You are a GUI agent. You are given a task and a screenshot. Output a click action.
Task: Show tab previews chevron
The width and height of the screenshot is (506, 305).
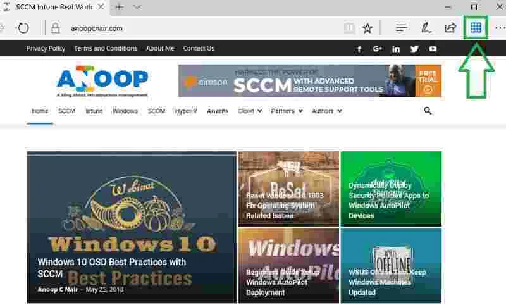137,7
